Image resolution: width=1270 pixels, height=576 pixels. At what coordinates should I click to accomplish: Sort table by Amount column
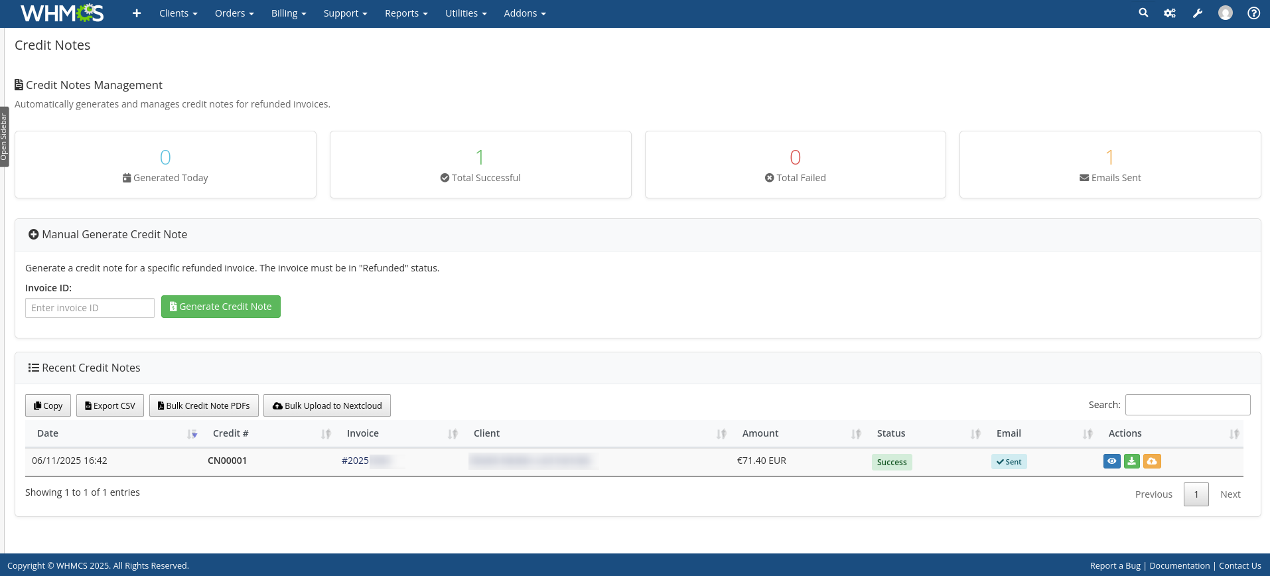tap(760, 433)
